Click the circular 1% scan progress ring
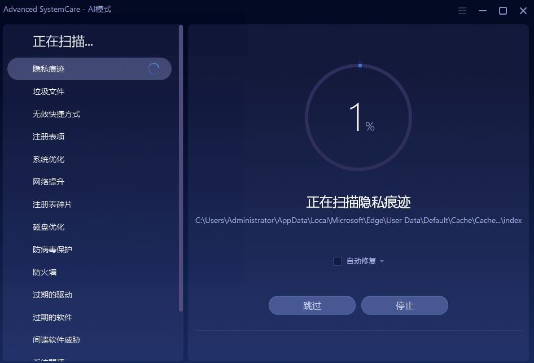Screen dimensions: 534x363 click(x=358, y=117)
